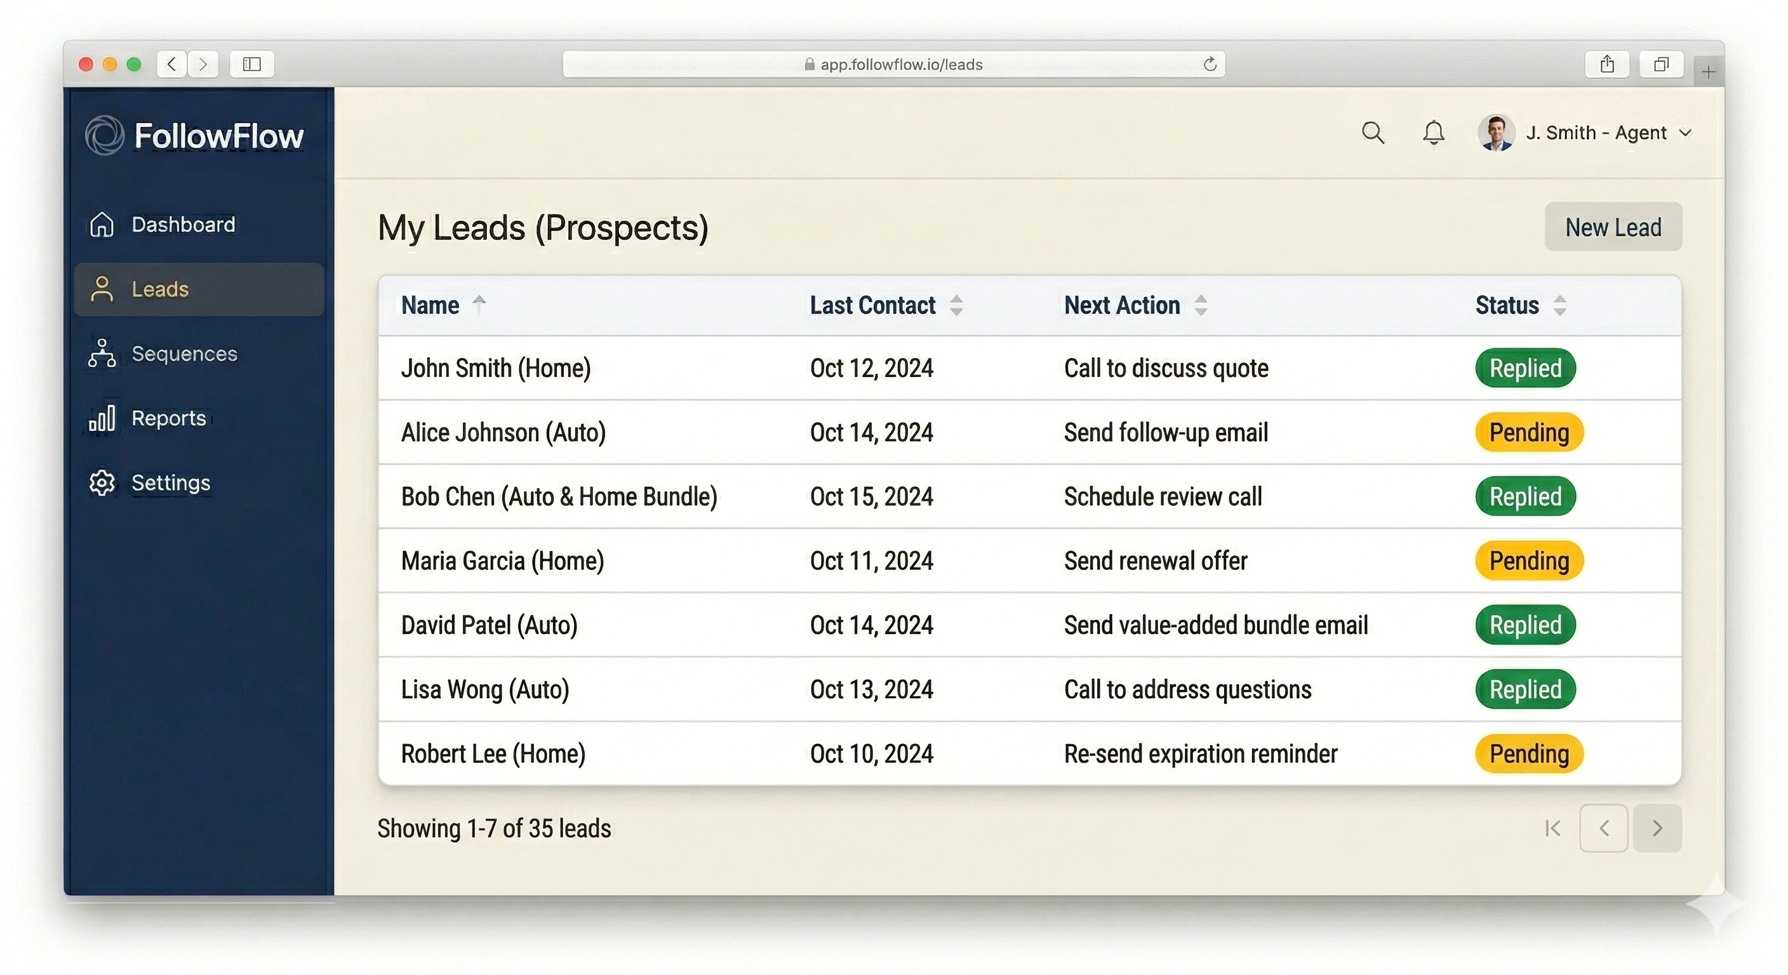Click 'Re-send expiration reminder' action
This screenshot has height=975, width=1788.
(x=1201, y=754)
